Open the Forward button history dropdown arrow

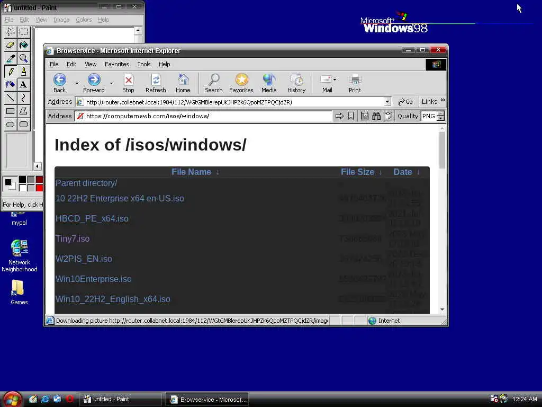pos(111,83)
